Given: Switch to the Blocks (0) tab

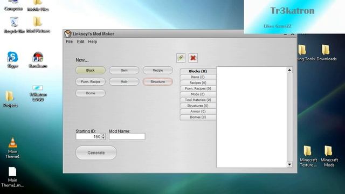Looking at the screenshot, I should click(198, 71).
